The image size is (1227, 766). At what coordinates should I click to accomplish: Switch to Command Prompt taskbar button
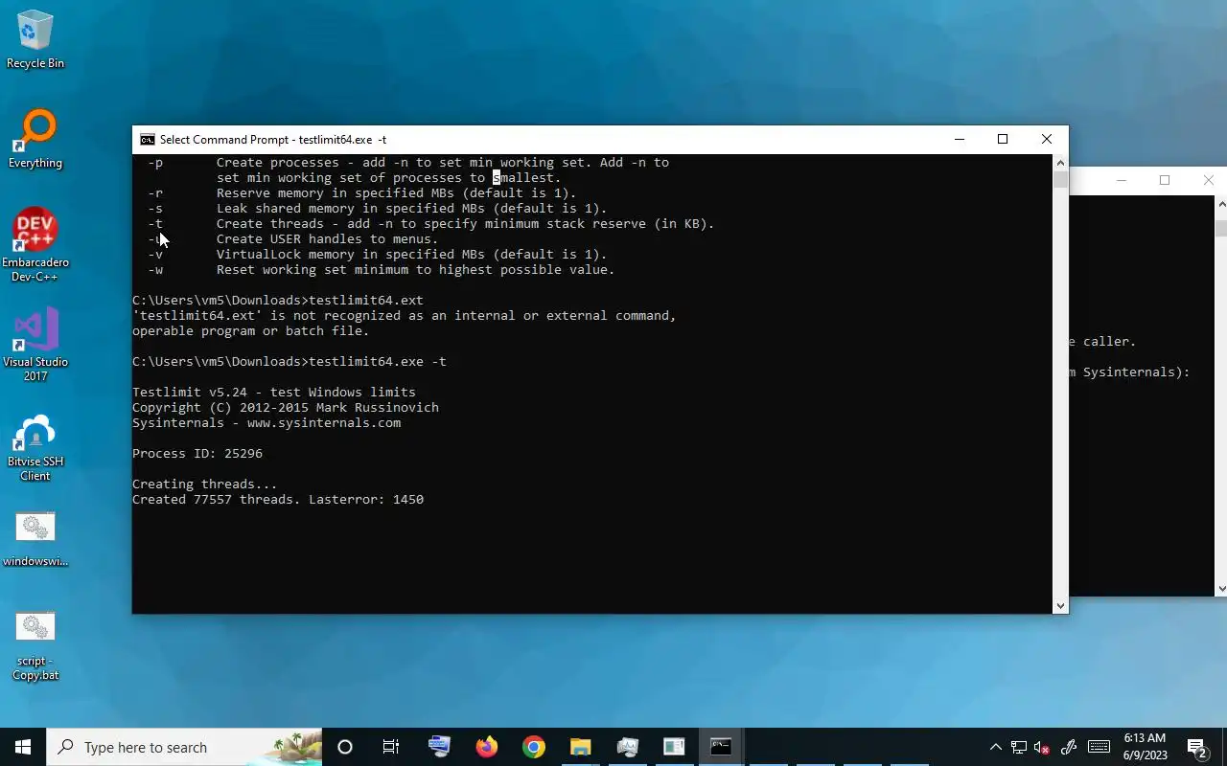coord(721,747)
